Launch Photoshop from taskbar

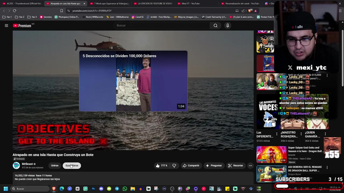[93, 189]
